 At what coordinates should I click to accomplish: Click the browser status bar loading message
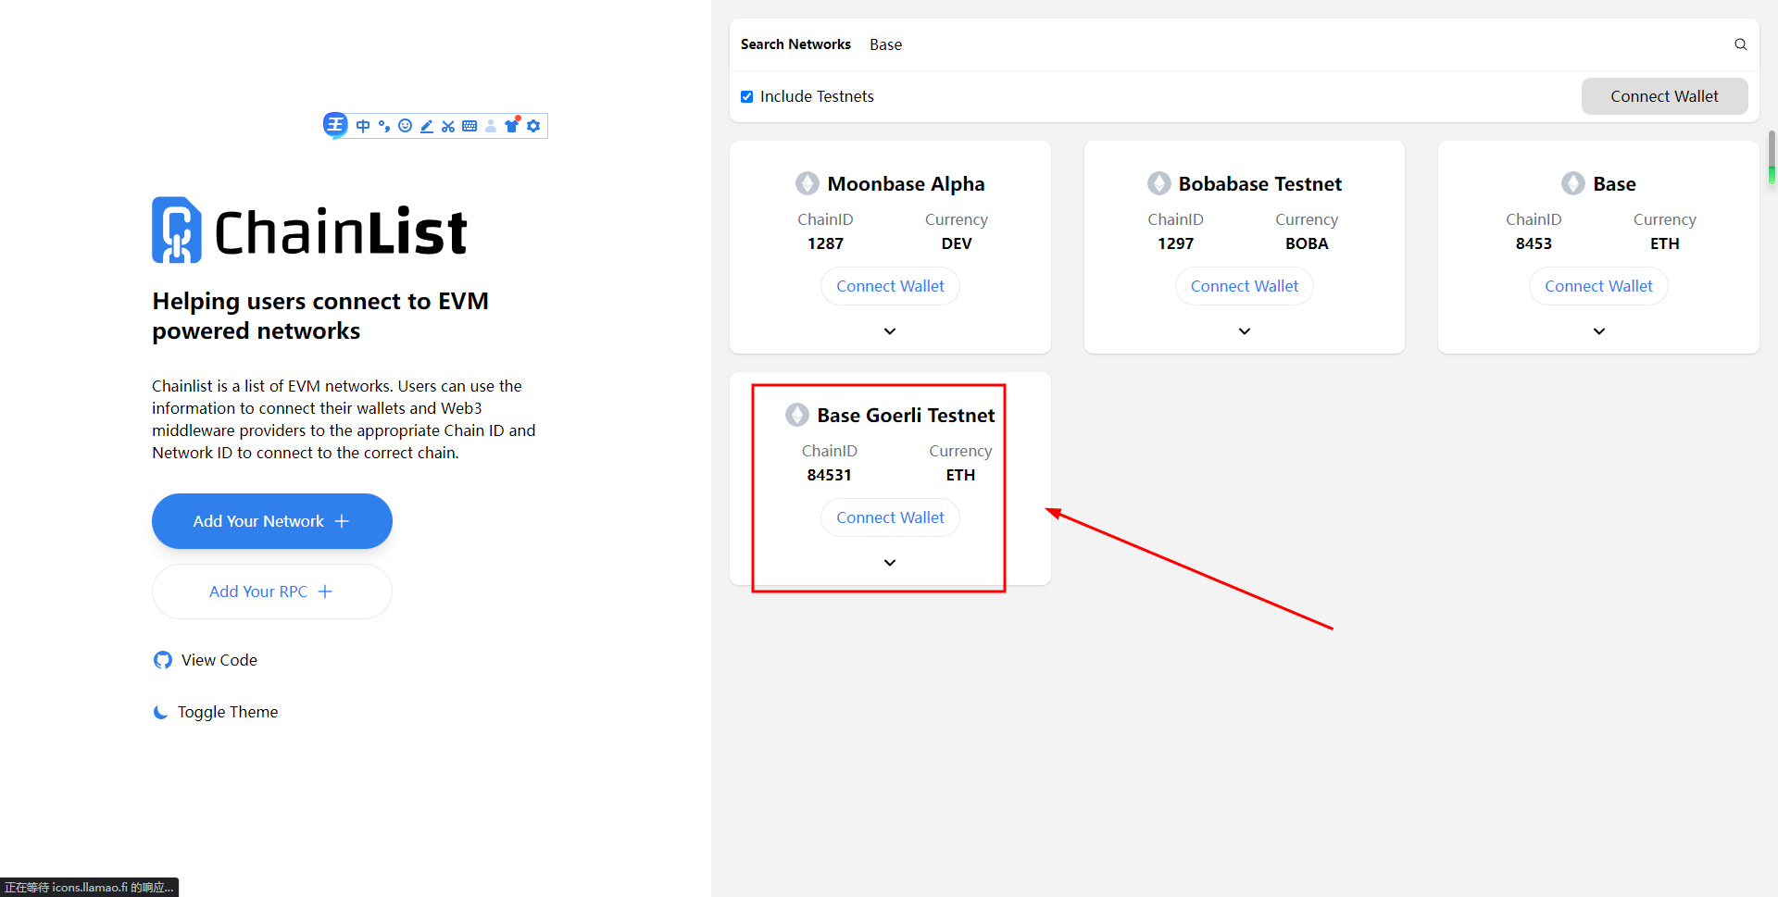(89, 887)
